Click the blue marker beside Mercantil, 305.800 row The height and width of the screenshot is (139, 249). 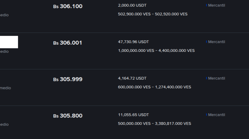pyautogui.click(x=206, y=115)
